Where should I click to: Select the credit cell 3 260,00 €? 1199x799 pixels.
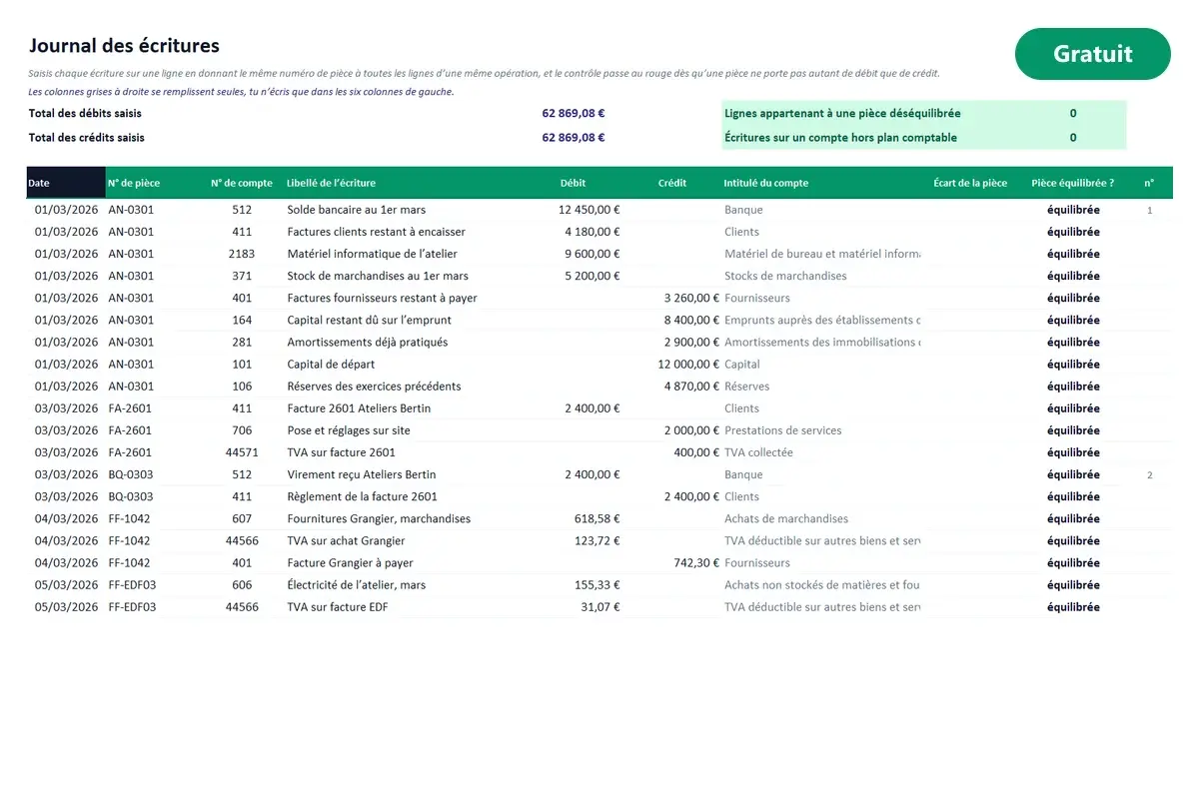691,298
